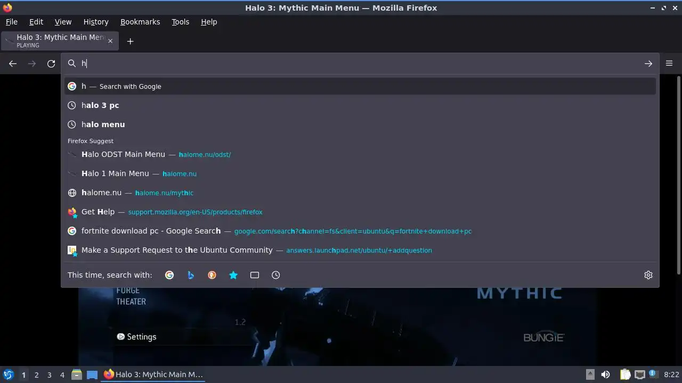Image resolution: width=682 pixels, height=383 pixels.
Task: Open halome.nu/mythic suggestion
Action: click(x=360, y=193)
